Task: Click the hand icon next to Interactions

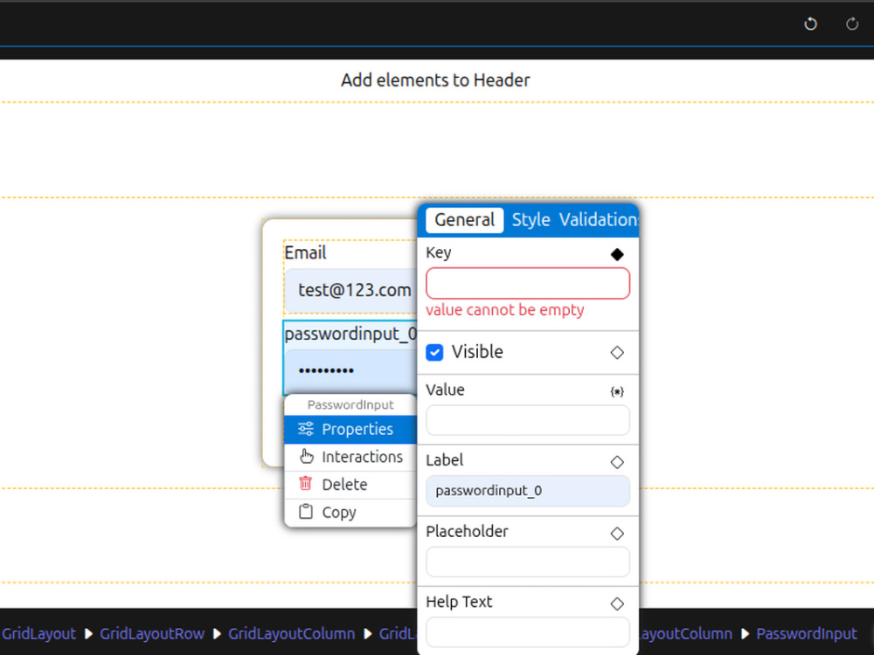Action: (306, 456)
